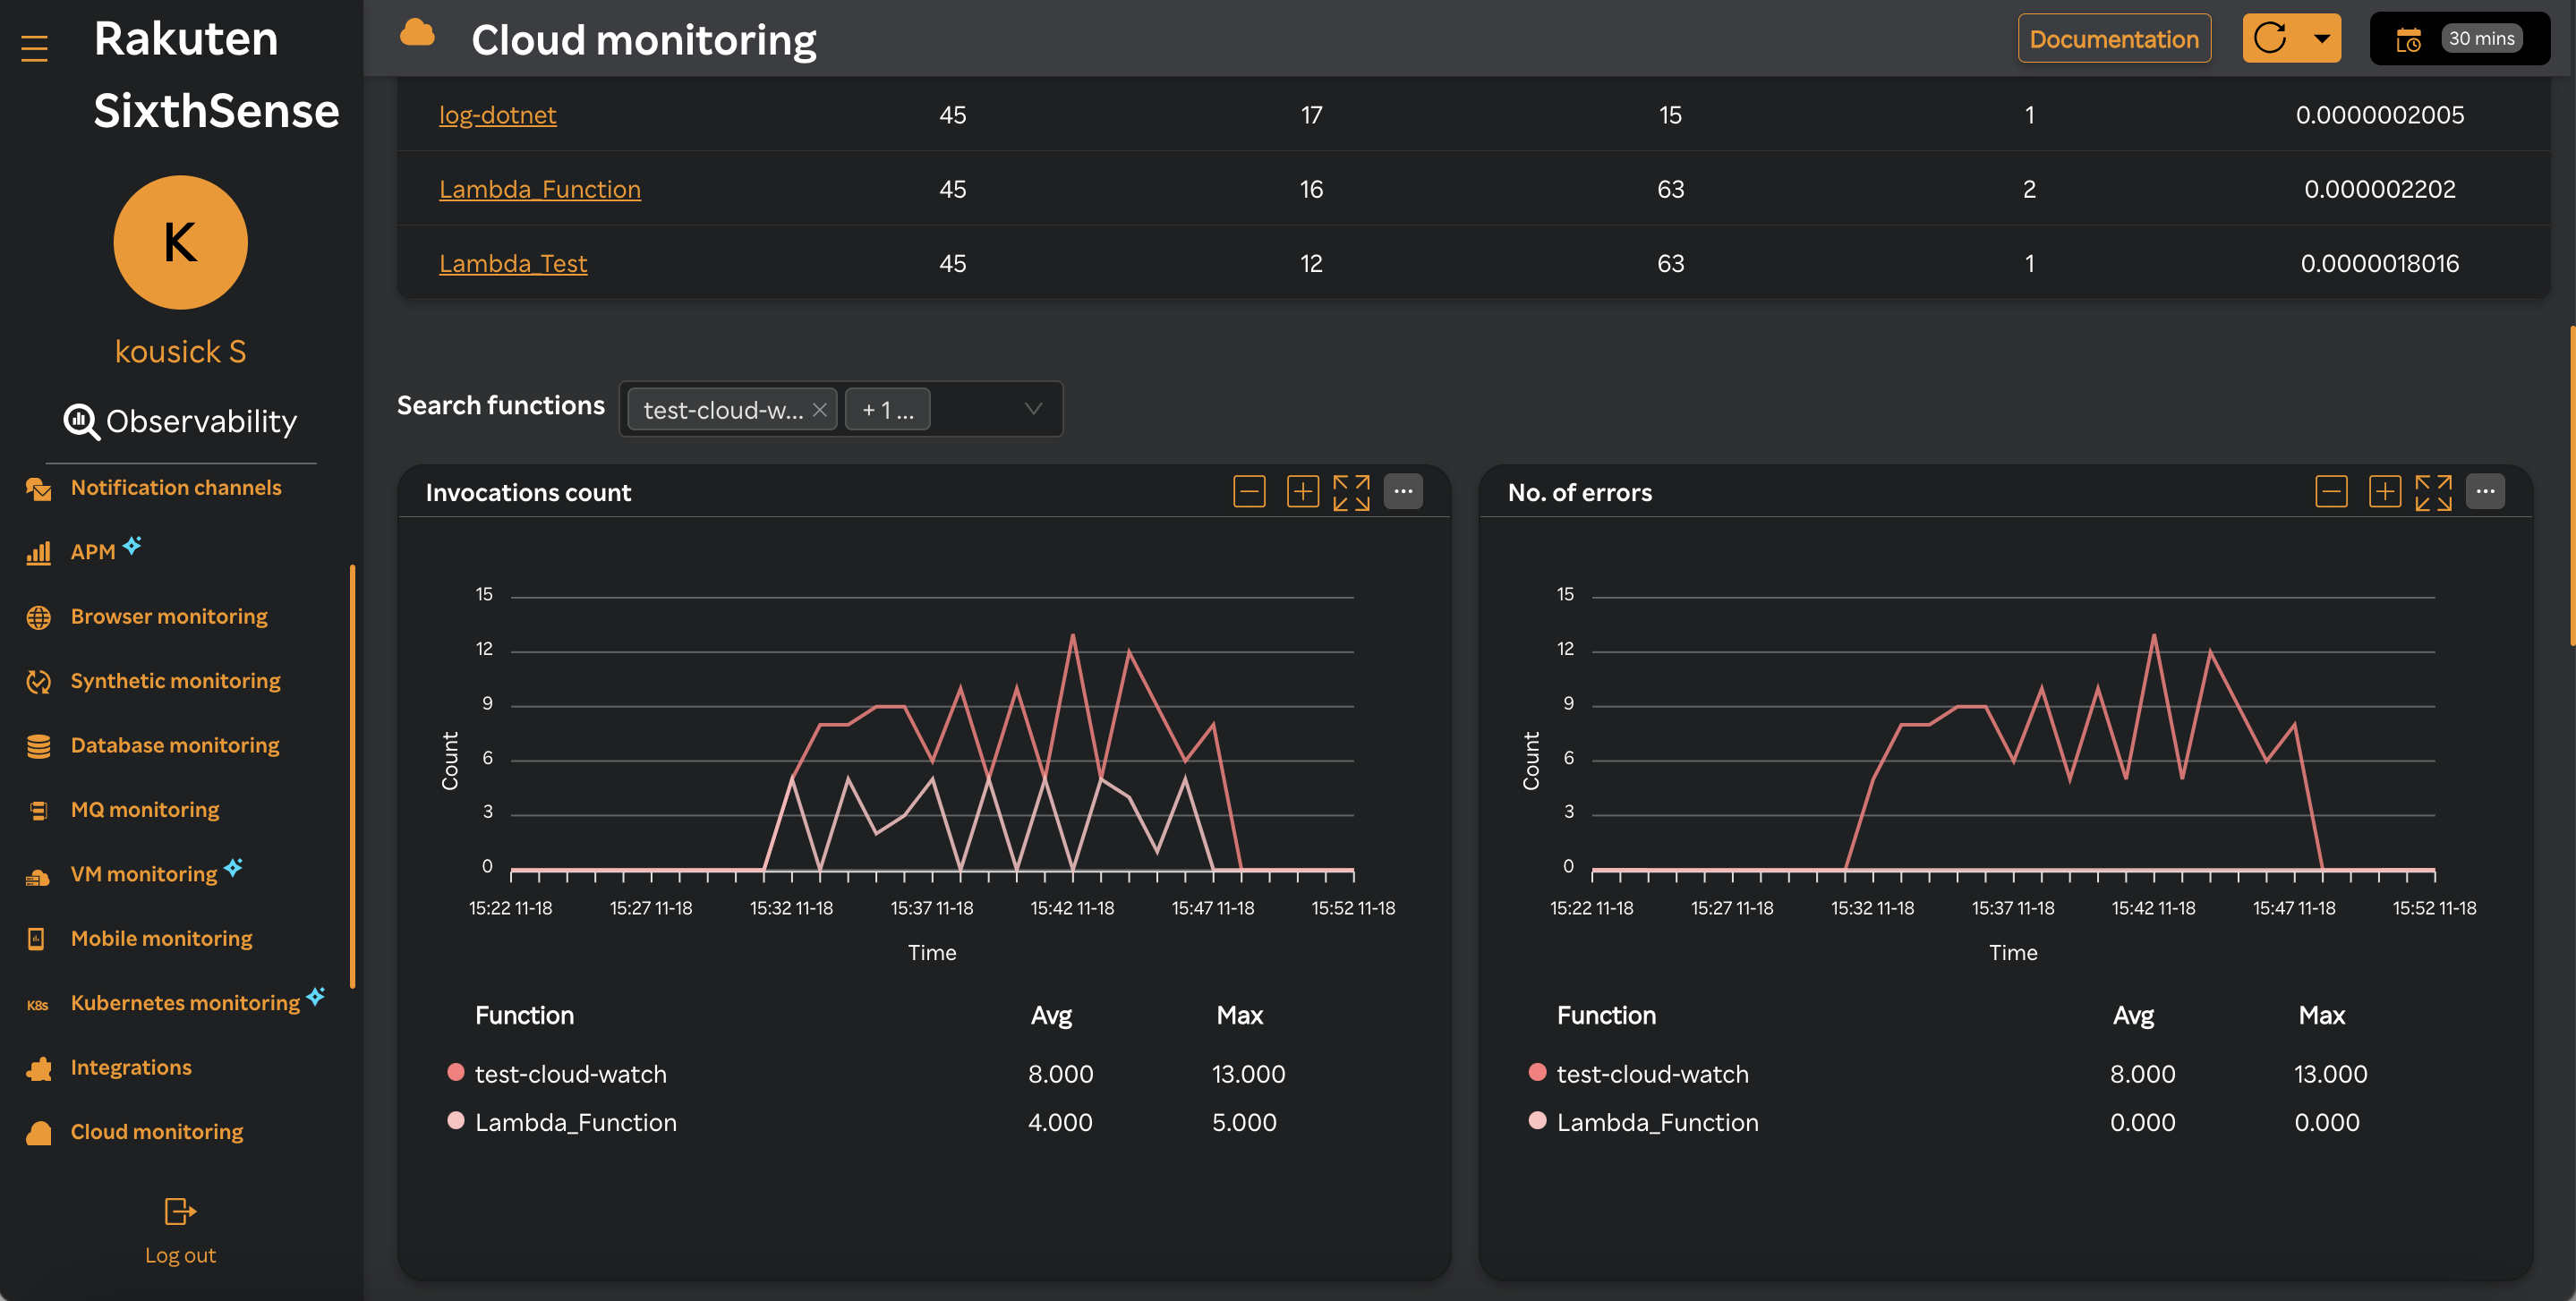Open Browser monitoring in sidebar
Image resolution: width=2576 pixels, height=1301 pixels.
[x=169, y=617]
